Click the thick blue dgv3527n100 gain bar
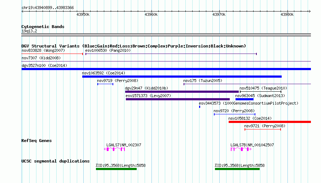321x183 pixels. [x=166, y=69]
